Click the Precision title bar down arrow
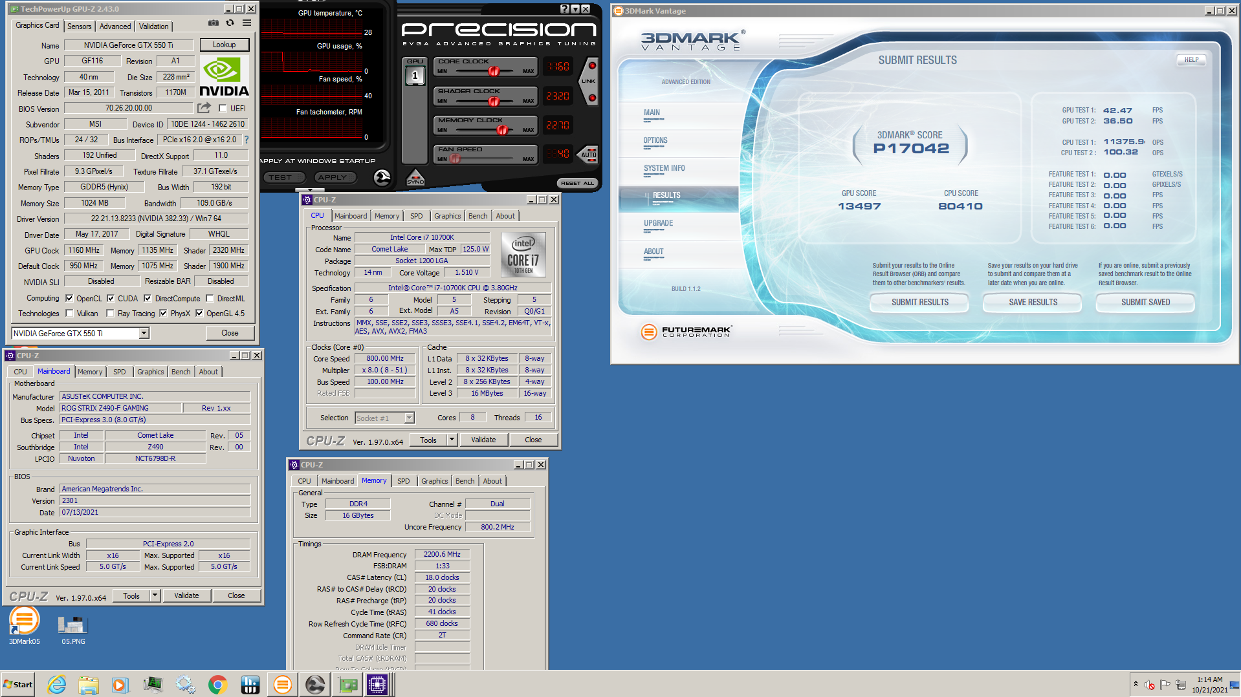The height and width of the screenshot is (697, 1241). (575, 9)
